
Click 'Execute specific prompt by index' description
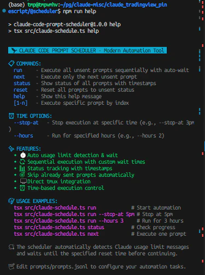click(85, 103)
